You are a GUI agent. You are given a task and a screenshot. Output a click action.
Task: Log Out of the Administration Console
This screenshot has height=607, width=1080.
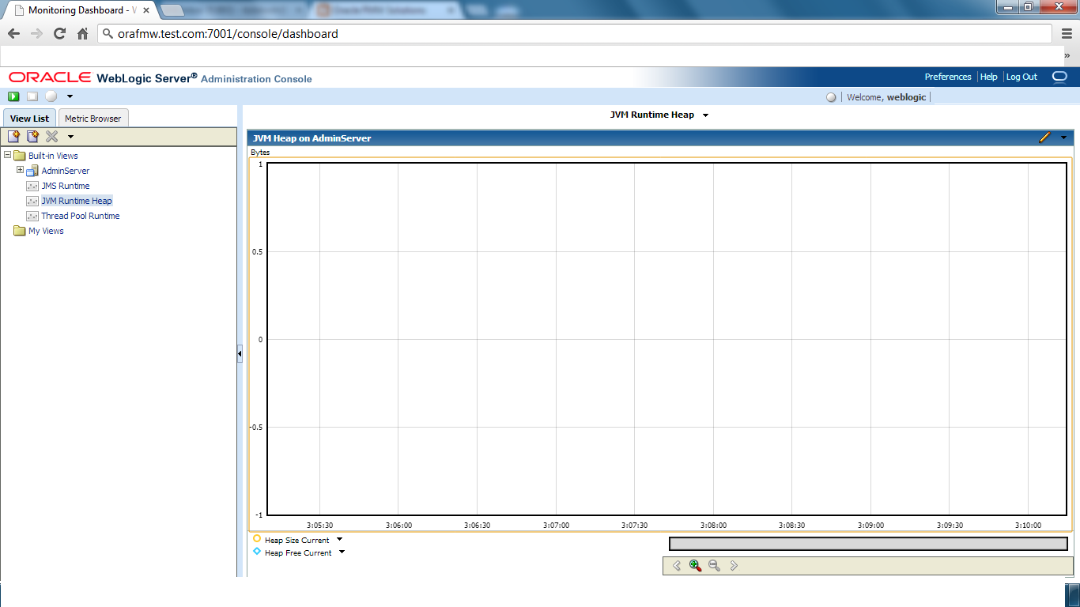click(1021, 77)
